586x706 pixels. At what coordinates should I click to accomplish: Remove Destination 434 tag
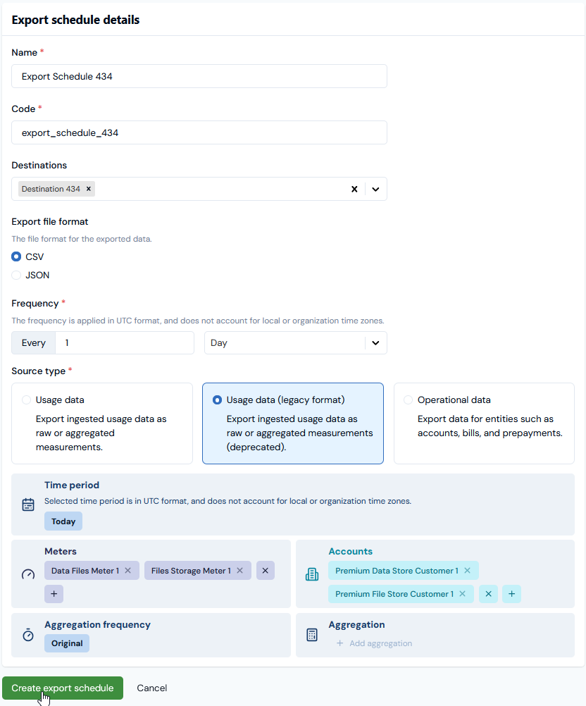88,189
